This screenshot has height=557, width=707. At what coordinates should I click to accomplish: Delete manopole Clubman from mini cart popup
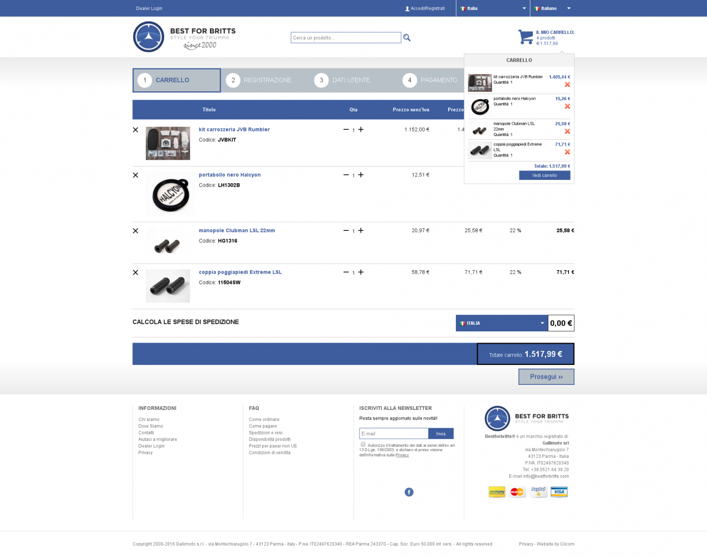(567, 131)
